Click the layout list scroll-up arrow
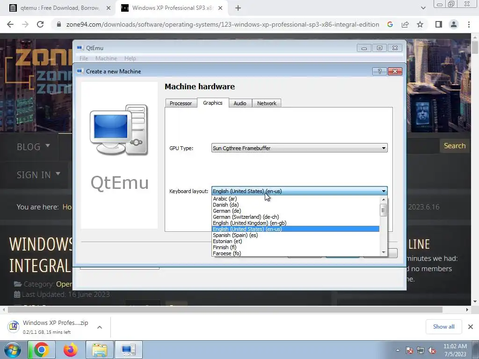This screenshot has width=479, height=359. (384, 199)
